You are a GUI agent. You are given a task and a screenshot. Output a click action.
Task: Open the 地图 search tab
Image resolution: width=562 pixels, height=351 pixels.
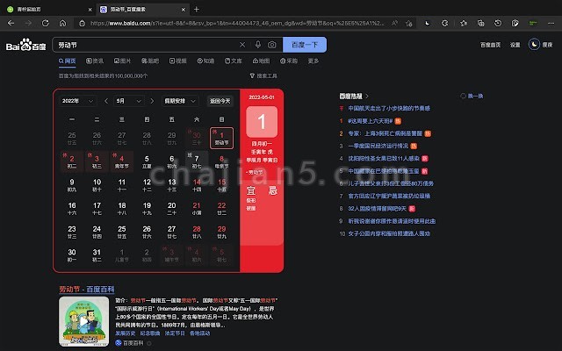click(x=260, y=61)
